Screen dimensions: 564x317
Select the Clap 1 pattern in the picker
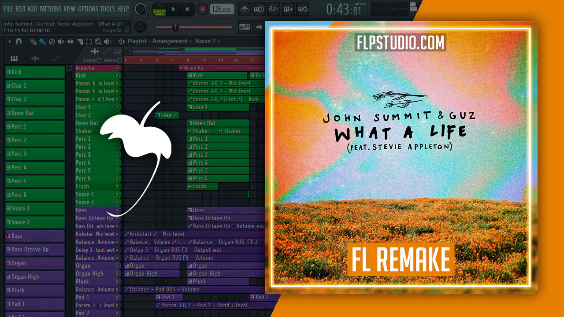tap(35, 85)
